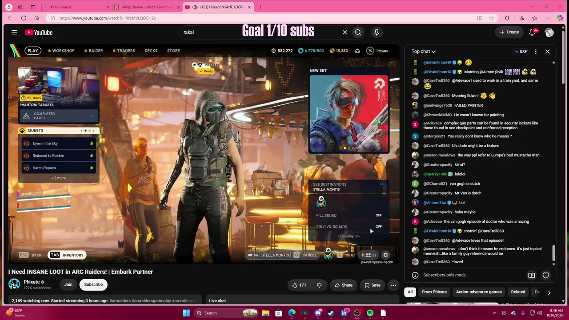Image resolution: width=569 pixels, height=320 pixels.
Task: Send a heart reaction in chat
Action: coord(546,275)
